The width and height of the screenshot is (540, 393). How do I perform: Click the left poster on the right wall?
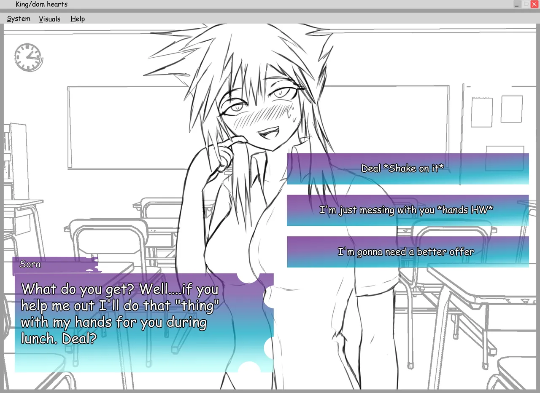481,112
